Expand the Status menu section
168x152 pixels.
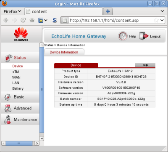21,58
